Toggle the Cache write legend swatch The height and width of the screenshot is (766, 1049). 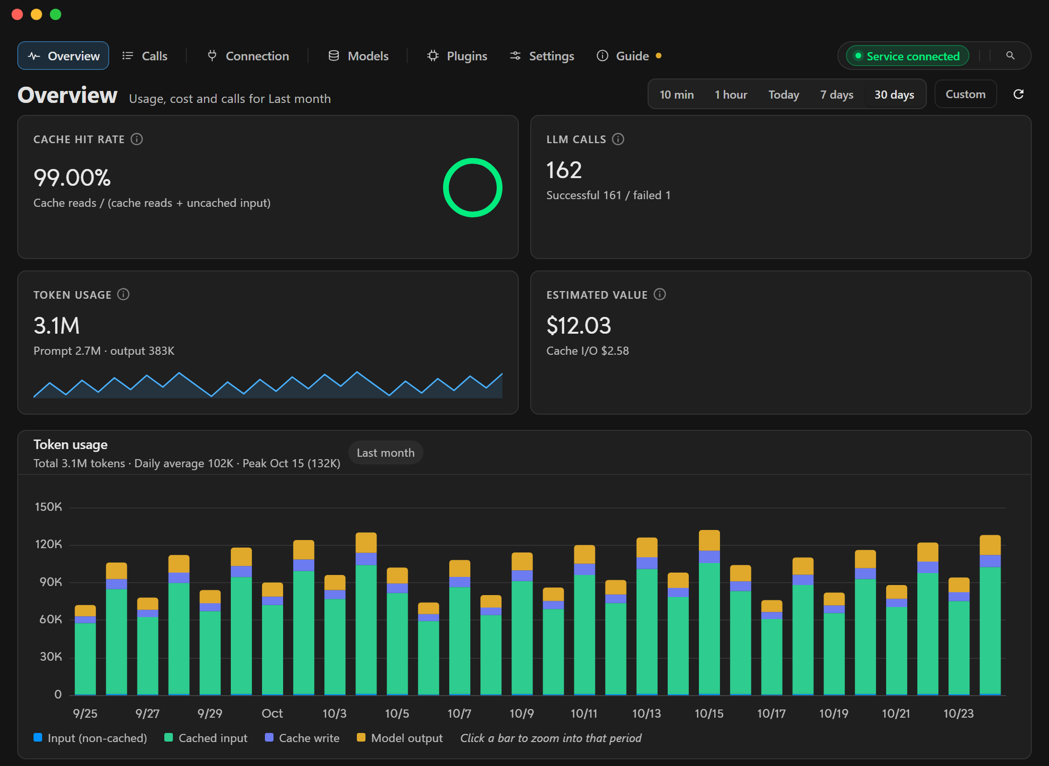269,737
